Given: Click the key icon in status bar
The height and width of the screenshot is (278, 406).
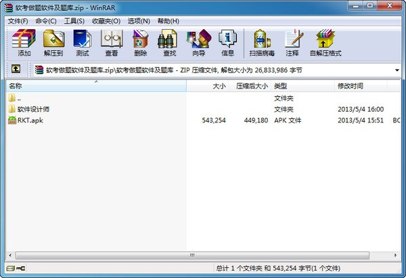Looking at the screenshot, I should 20,269.
